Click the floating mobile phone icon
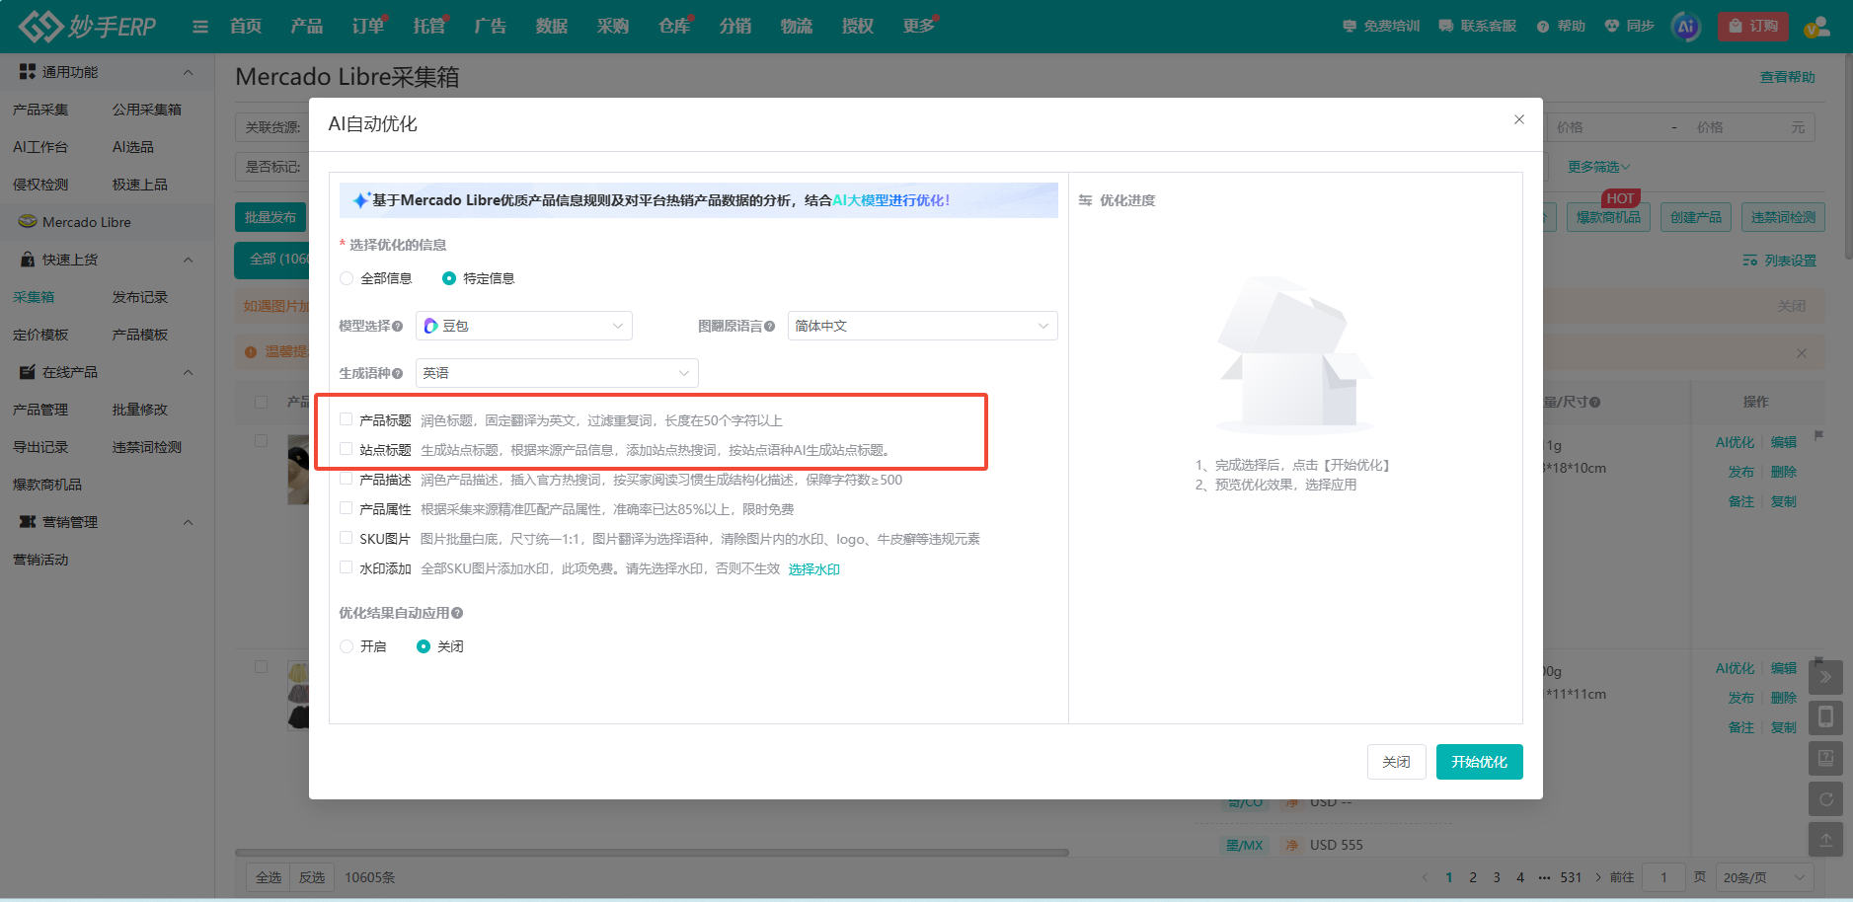 click(x=1825, y=717)
